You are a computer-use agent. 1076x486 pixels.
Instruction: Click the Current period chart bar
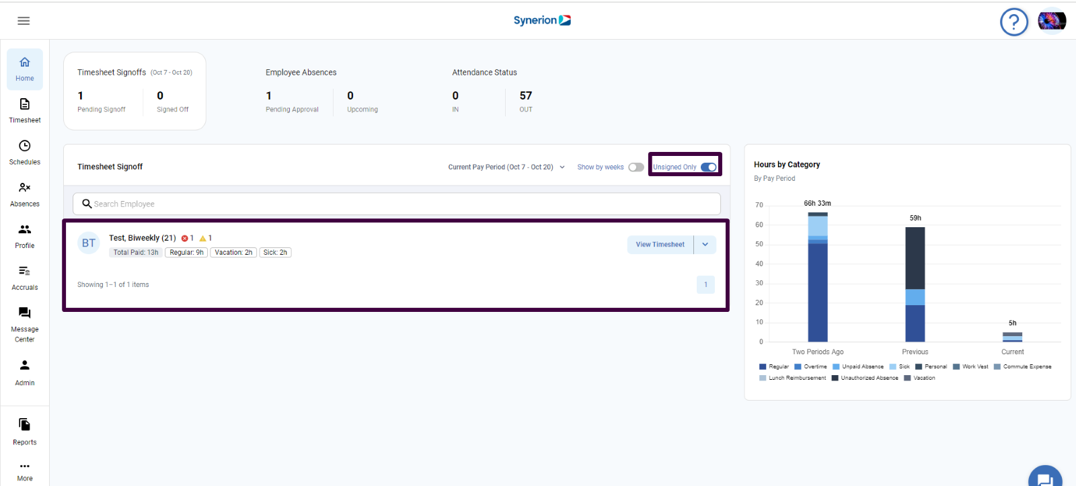coord(1013,337)
